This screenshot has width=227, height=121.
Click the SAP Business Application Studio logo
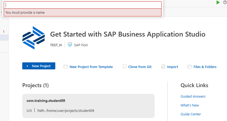point(34,38)
